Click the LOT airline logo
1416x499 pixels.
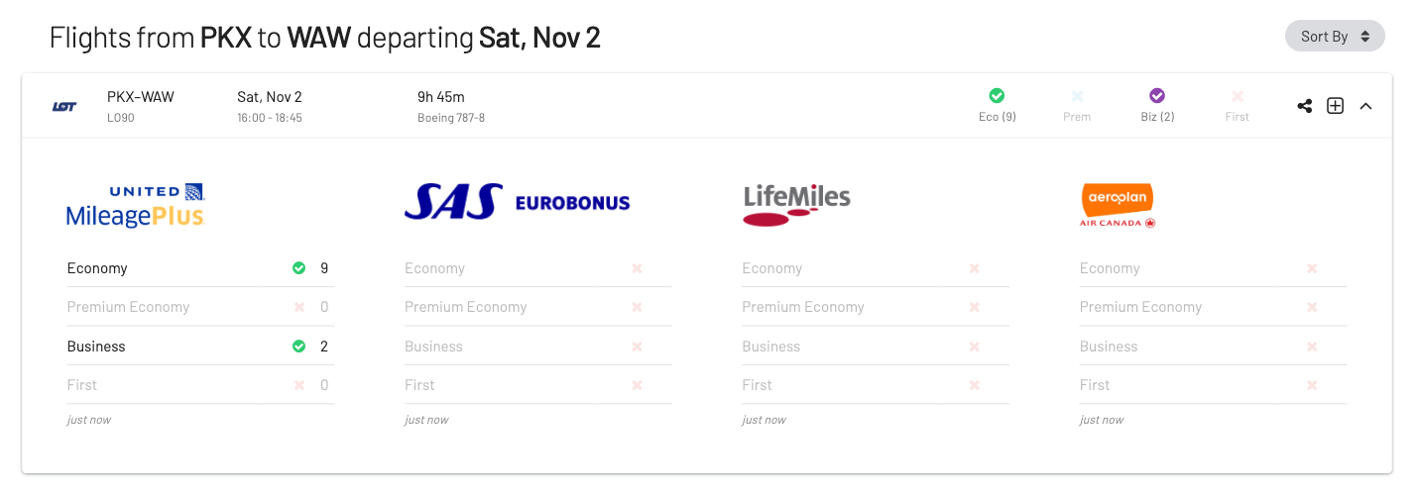pyautogui.click(x=64, y=106)
